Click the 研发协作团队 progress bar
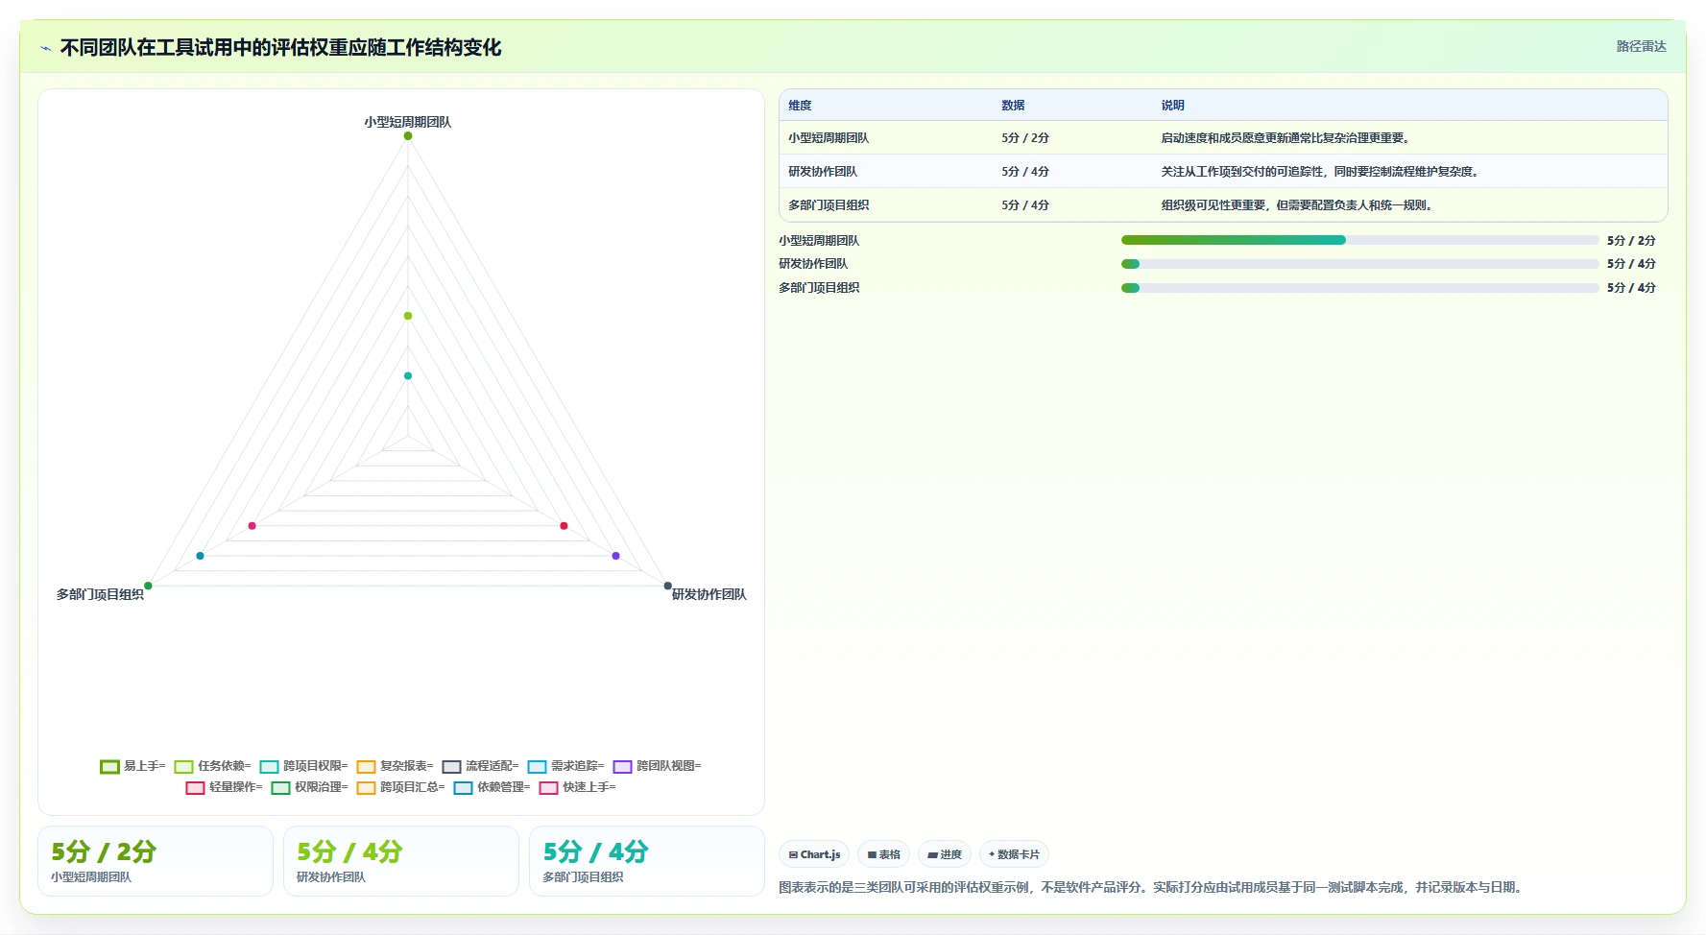This screenshot has height=935, width=1706. click(x=1359, y=264)
